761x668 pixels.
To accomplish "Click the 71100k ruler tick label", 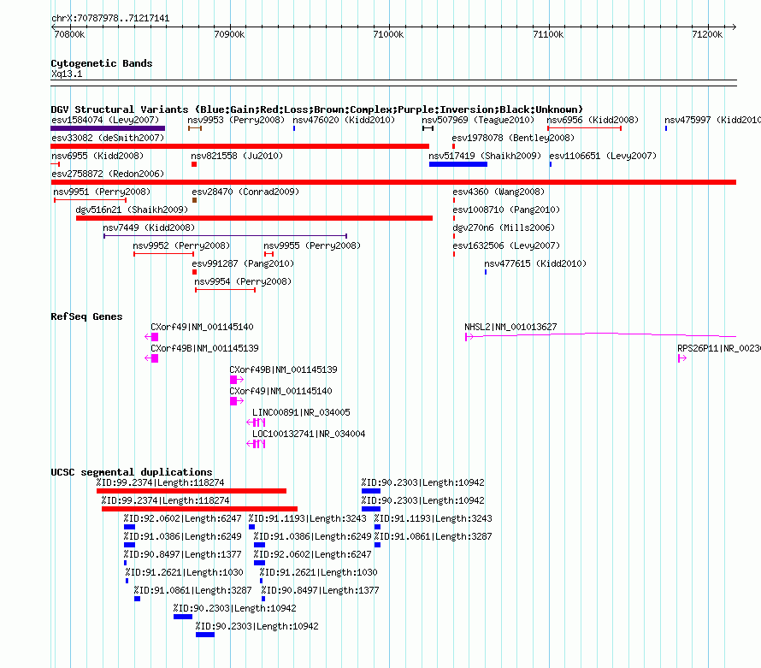I will [548, 34].
